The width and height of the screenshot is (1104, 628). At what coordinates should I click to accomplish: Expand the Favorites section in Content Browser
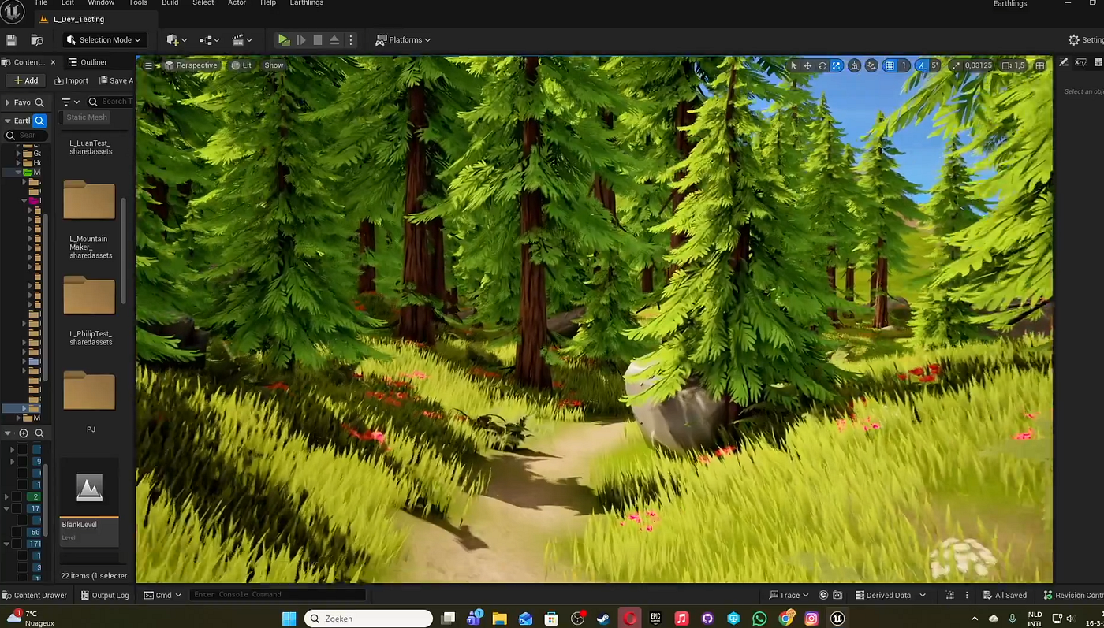point(8,102)
